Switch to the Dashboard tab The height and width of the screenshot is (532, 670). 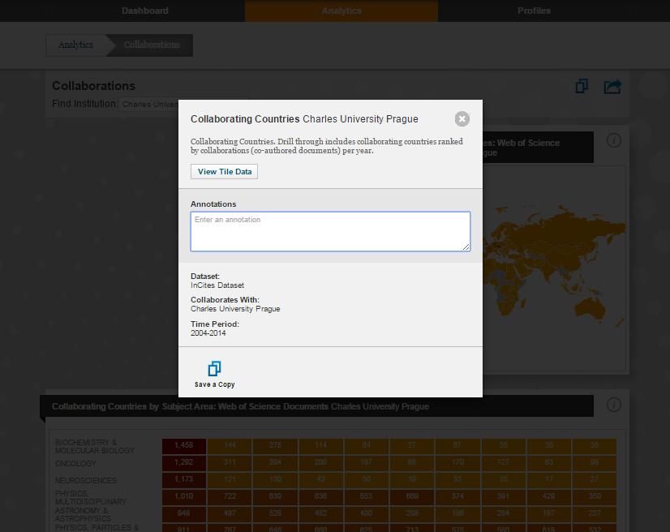pos(145,11)
